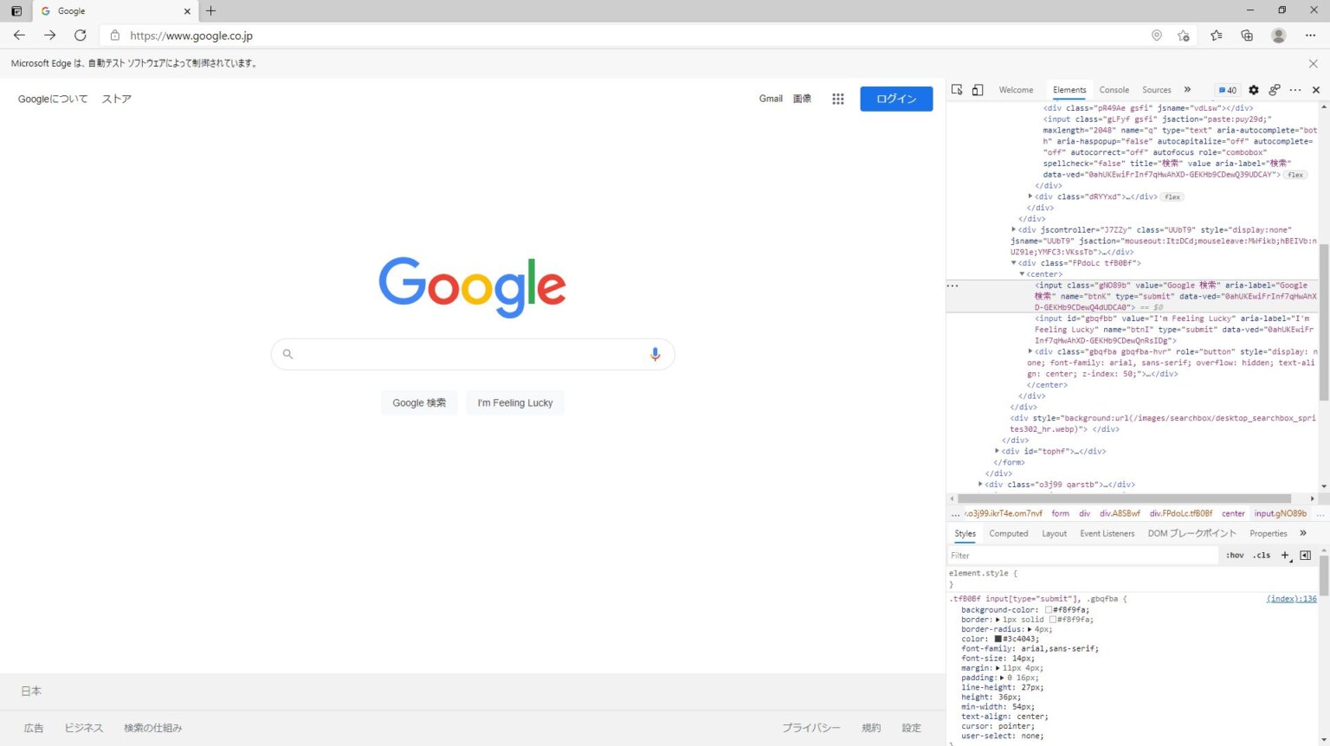Toggle device emulation in DevTools
This screenshot has width=1330, height=746.
coord(978,90)
